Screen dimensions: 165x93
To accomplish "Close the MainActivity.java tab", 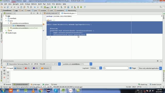I will click(x=76, y=13).
